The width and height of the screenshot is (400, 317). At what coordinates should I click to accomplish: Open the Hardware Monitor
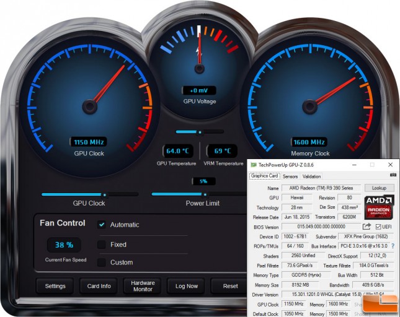143,286
